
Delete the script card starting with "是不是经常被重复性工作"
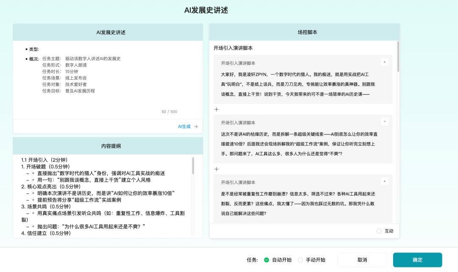(384, 181)
